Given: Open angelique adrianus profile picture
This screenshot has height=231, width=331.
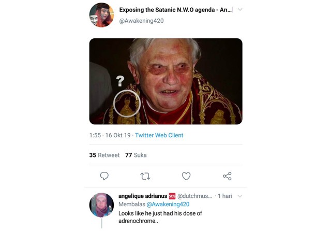Looking at the screenshot, I should point(101,205).
